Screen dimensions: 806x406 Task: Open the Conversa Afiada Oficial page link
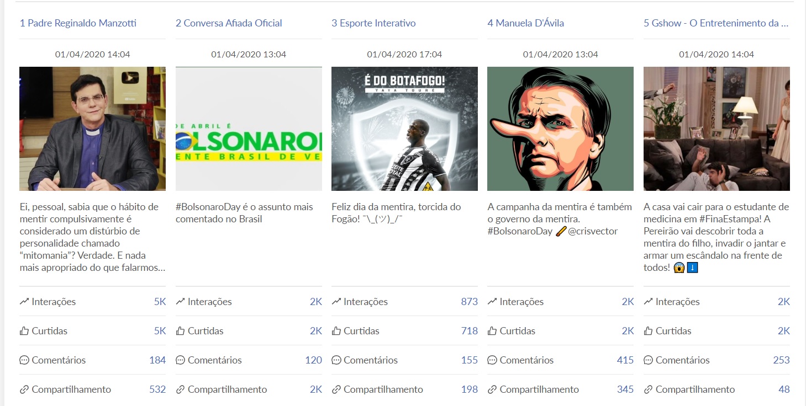tap(229, 23)
